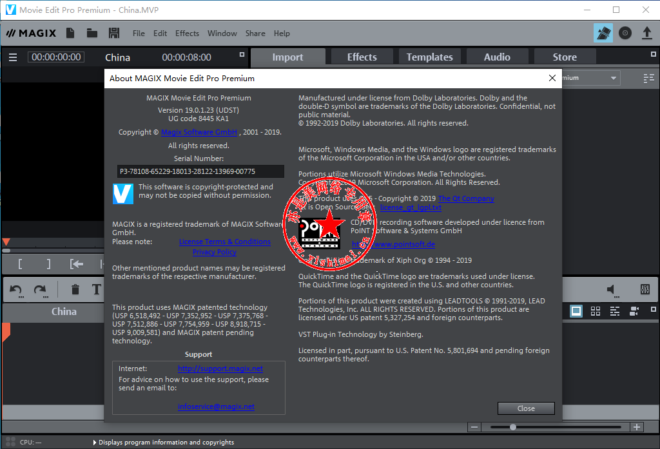Set the range end bracket marker
This screenshot has height=449, width=660.
point(48,264)
